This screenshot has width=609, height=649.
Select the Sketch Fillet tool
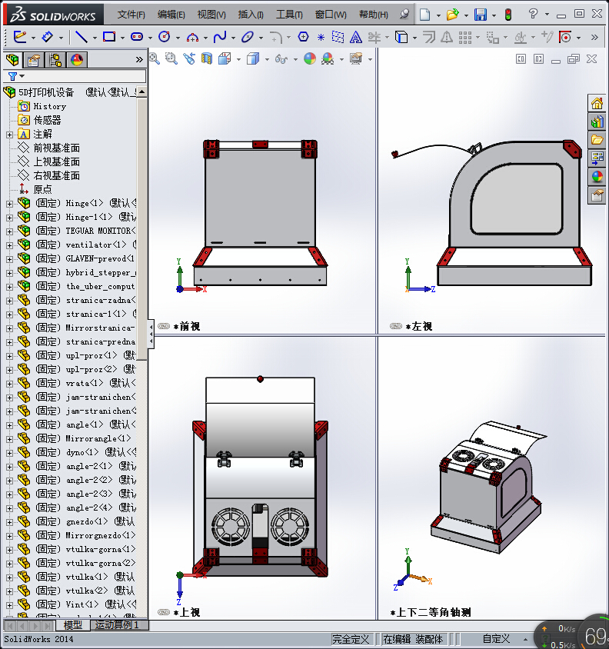pos(275,38)
